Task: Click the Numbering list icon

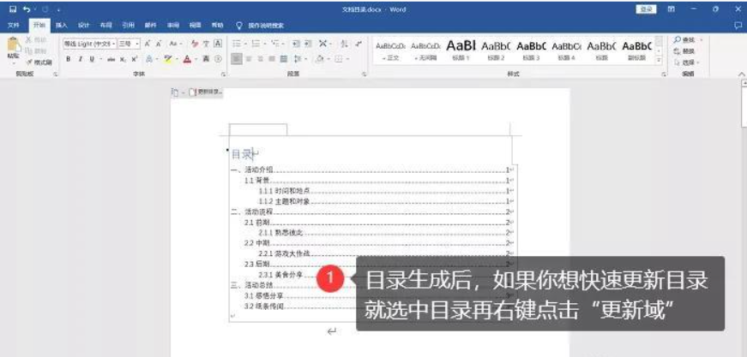Action: coord(256,44)
